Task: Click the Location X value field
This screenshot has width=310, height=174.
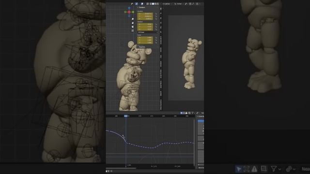Action: 145,14
